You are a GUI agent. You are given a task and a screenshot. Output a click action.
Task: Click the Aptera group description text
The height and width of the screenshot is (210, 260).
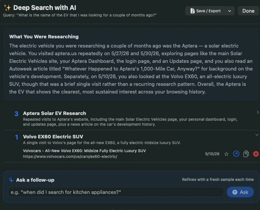(130, 122)
